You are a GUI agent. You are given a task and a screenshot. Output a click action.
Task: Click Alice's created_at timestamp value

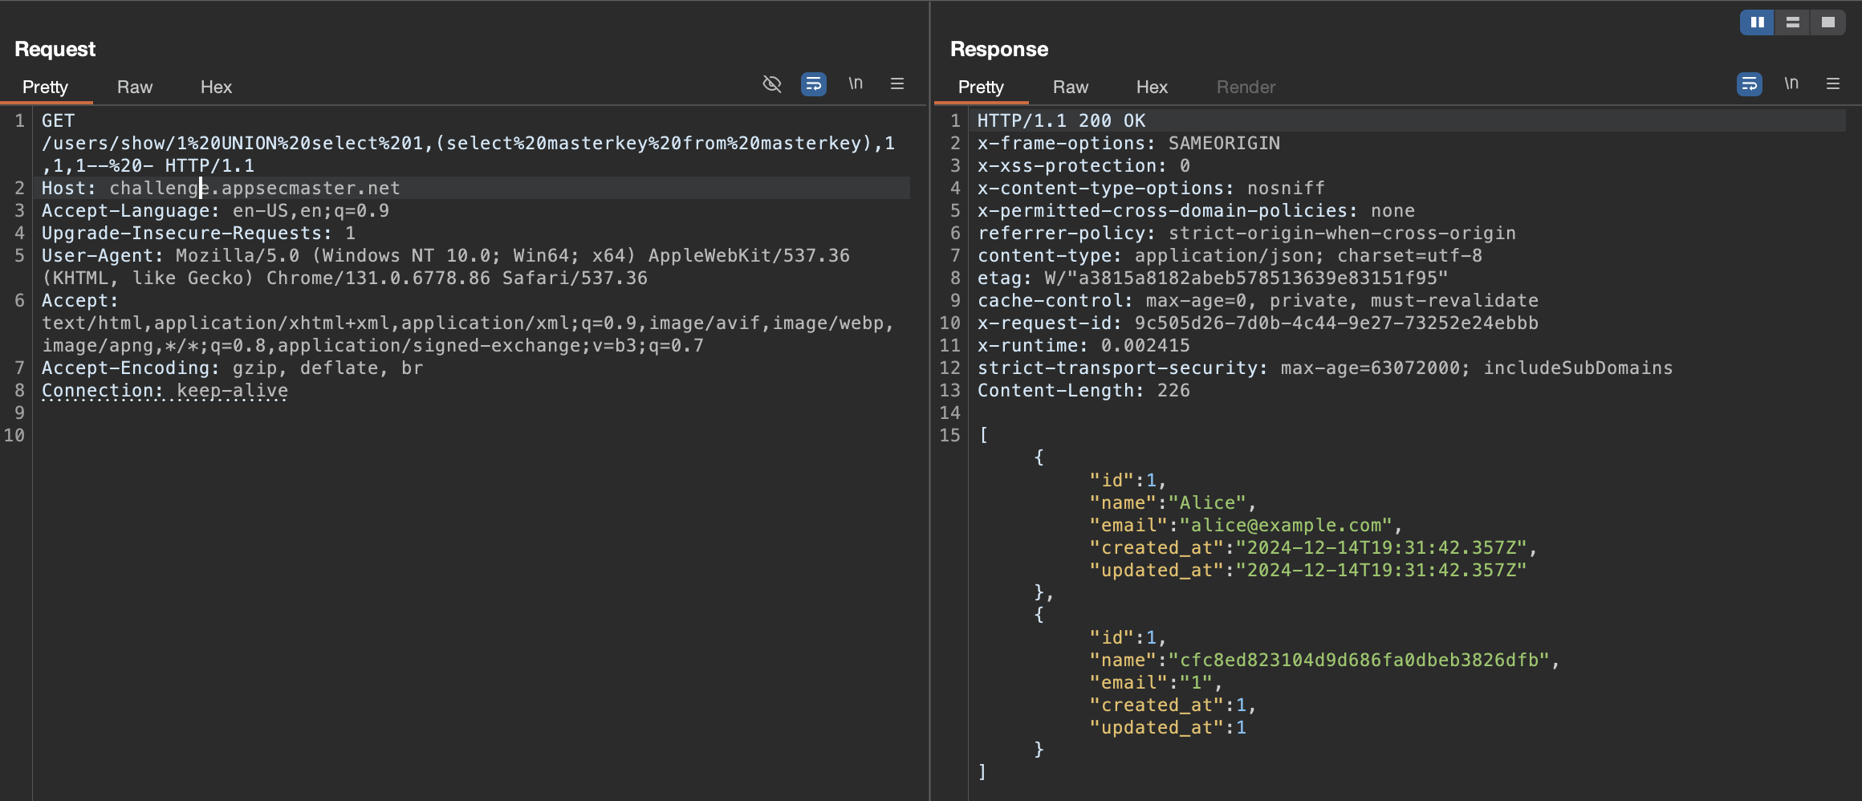[x=1381, y=547]
